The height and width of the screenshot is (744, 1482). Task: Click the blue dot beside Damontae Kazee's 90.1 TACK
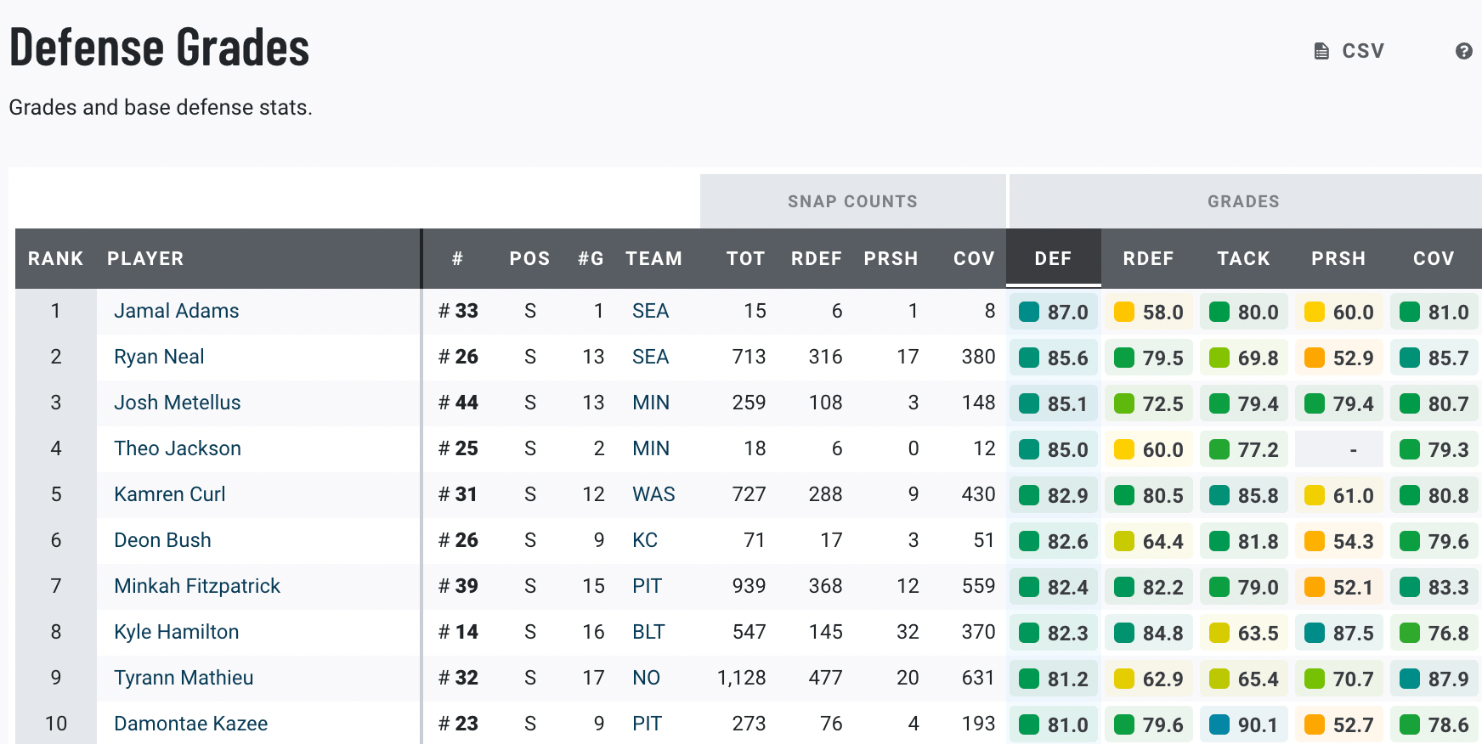click(x=1219, y=724)
